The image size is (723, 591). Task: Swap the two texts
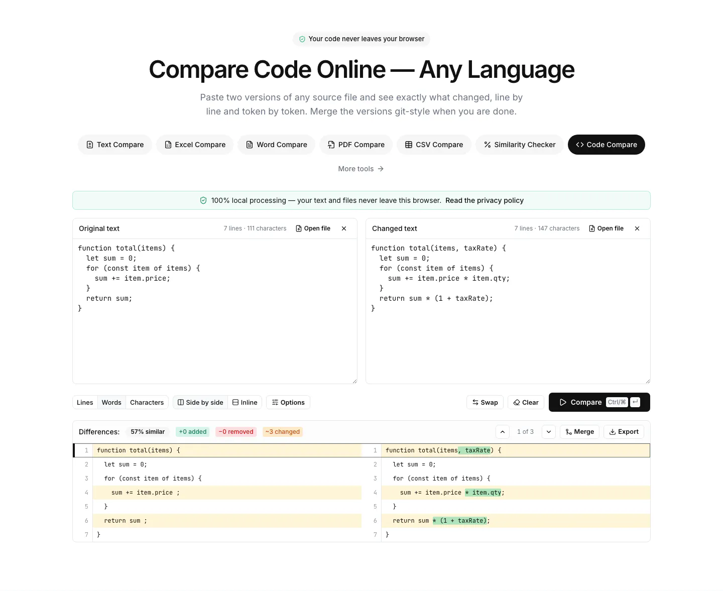[485, 402]
